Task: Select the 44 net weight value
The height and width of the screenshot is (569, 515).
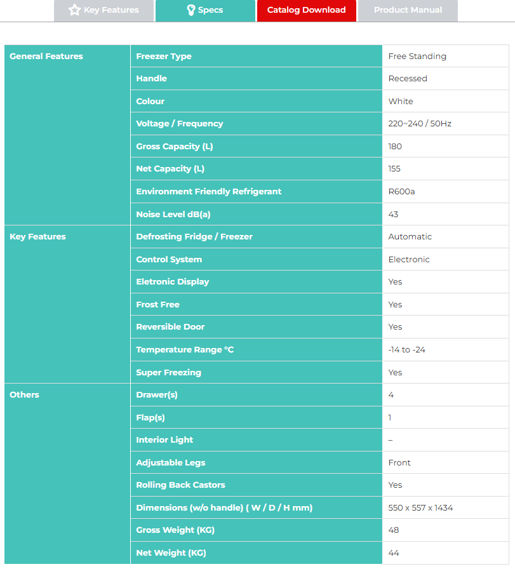Action: point(394,553)
